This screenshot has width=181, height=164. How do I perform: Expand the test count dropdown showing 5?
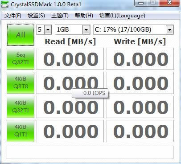pyautogui.click(x=48, y=30)
